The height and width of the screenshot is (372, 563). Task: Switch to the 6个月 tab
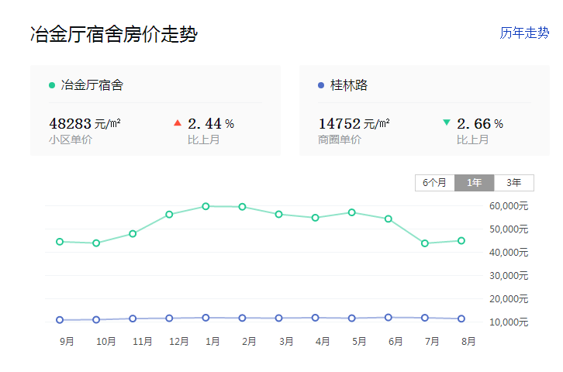pos(434,183)
